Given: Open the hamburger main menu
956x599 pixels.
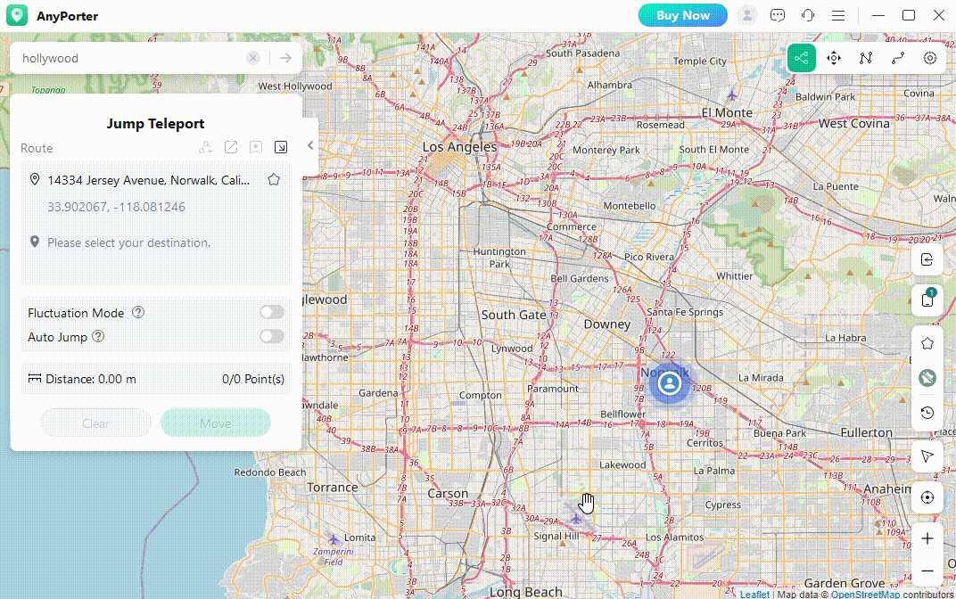Looking at the screenshot, I should coord(838,15).
